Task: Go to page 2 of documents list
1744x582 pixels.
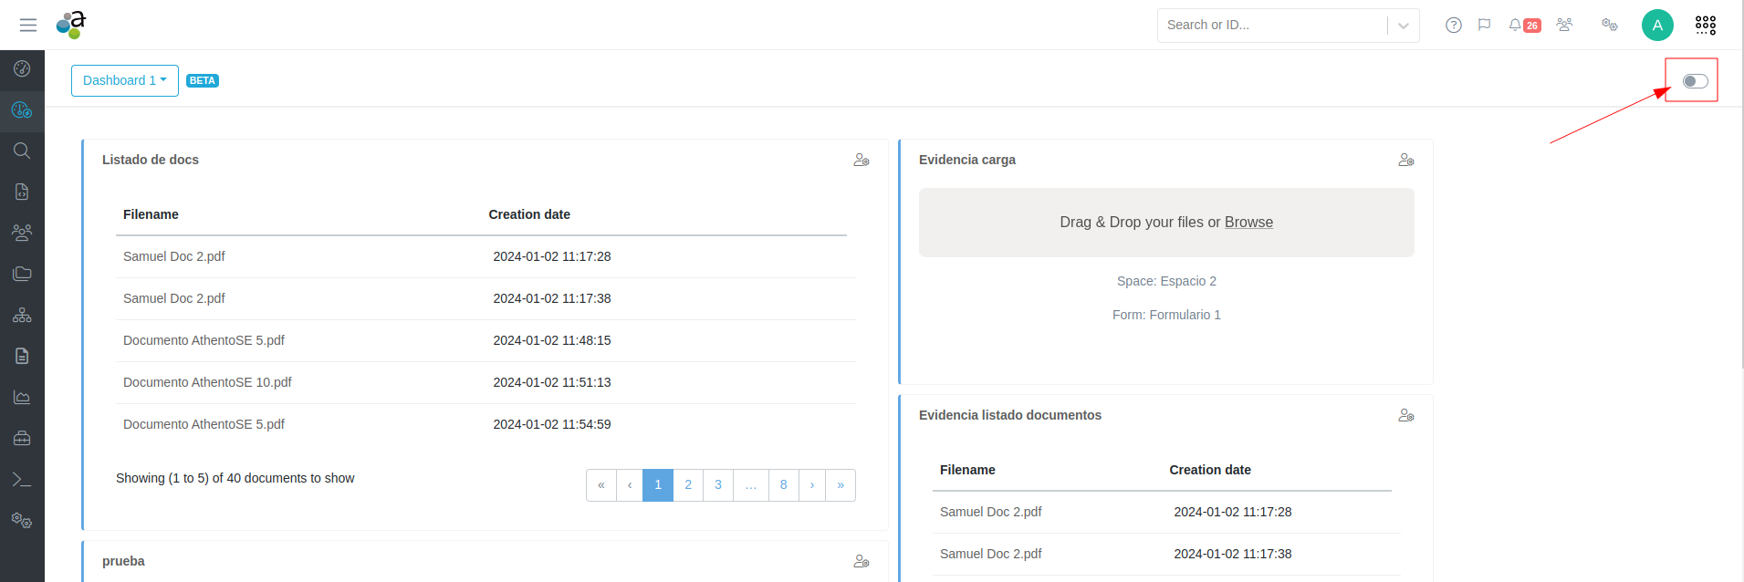Action: 688,485
